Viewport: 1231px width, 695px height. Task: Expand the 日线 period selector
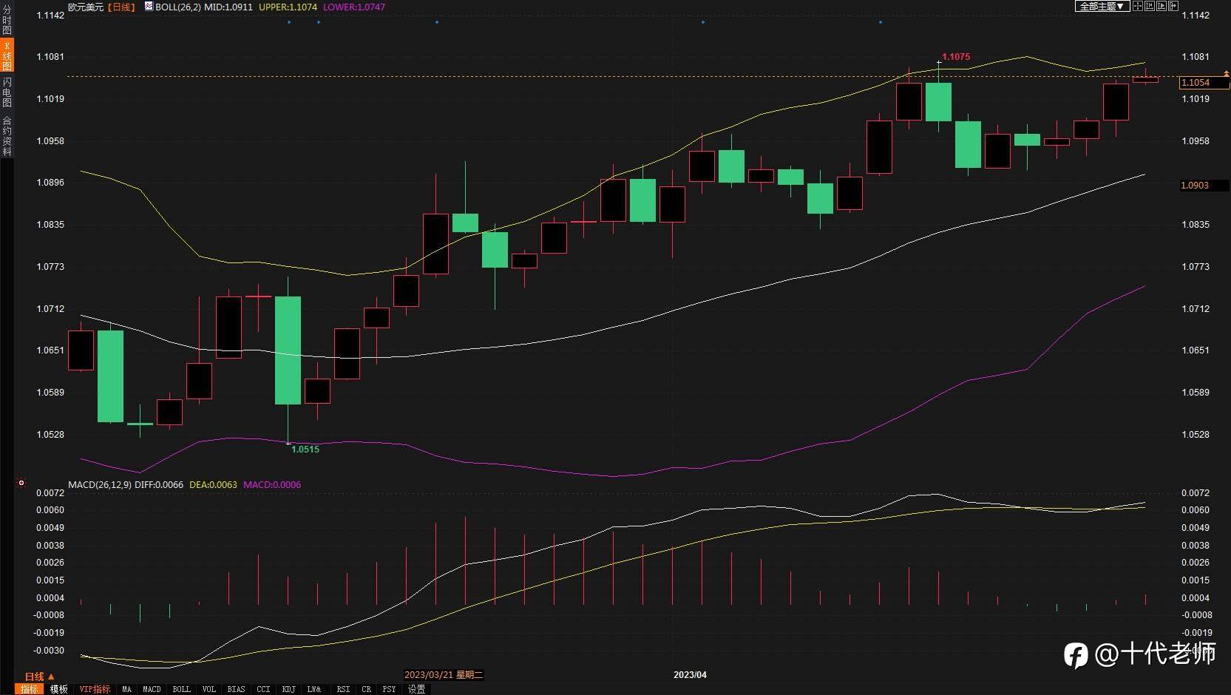point(40,677)
